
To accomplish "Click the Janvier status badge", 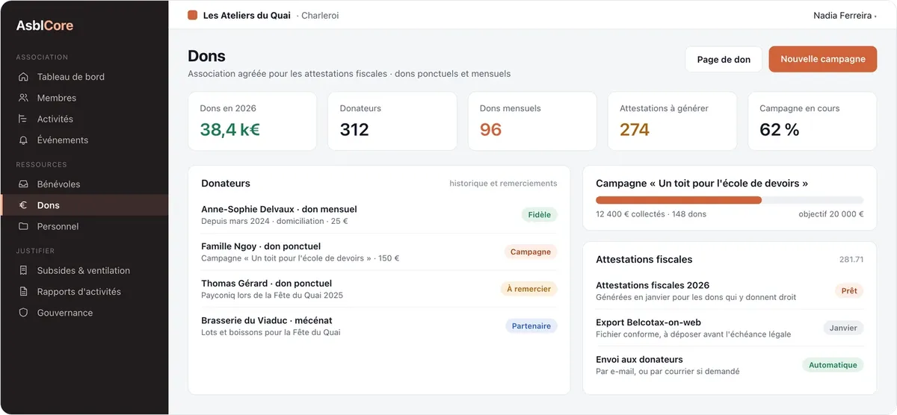I will [844, 328].
